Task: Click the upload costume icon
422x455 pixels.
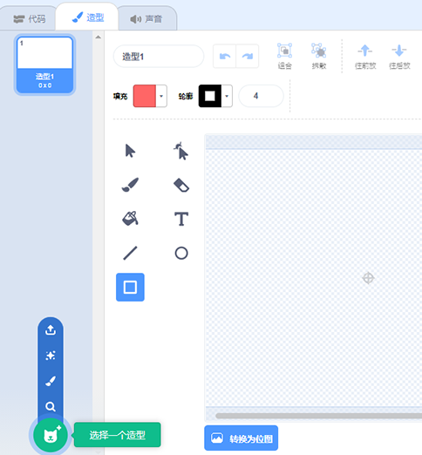Action: (51, 330)
